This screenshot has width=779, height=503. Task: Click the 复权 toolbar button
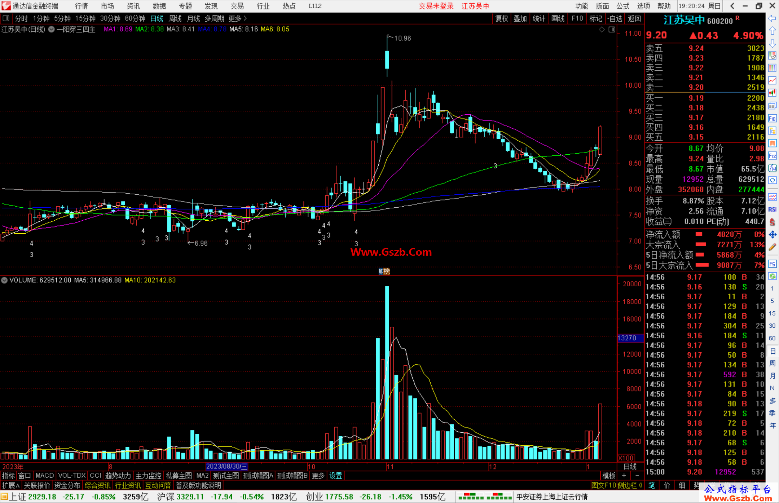tap(502, 18)
